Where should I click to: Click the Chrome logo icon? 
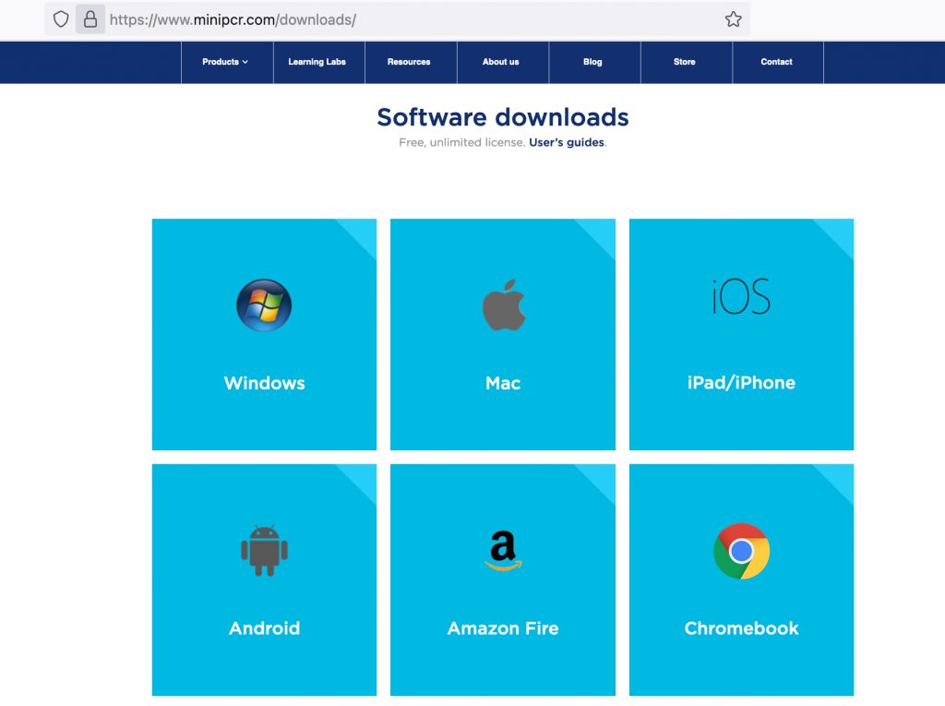pyautogui.click(x=741, y=551)
